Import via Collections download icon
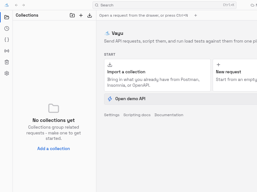The height and width of the screenshot is (192, 257). 90,15
